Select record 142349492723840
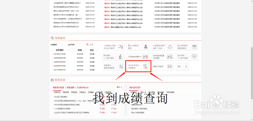This screenshot has height=121, width=253. tap(59, 66)
